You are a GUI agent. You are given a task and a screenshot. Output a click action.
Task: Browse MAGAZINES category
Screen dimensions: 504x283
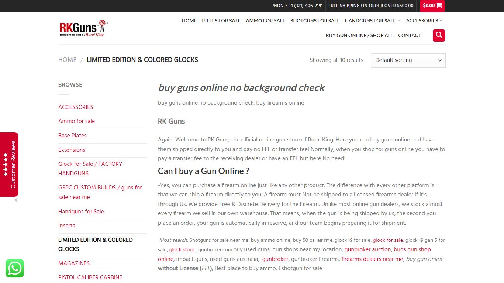click(x=74, y=263)
